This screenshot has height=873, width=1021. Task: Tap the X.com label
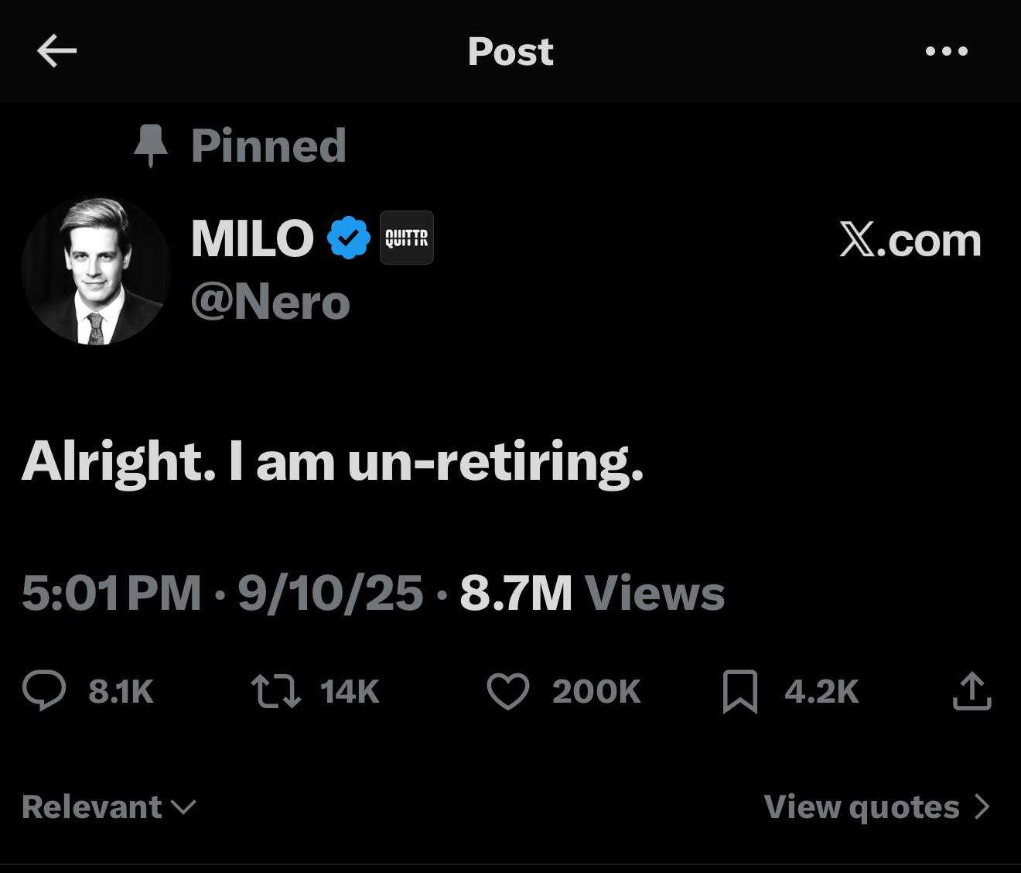pyautogui.click(x=910, y=240)
